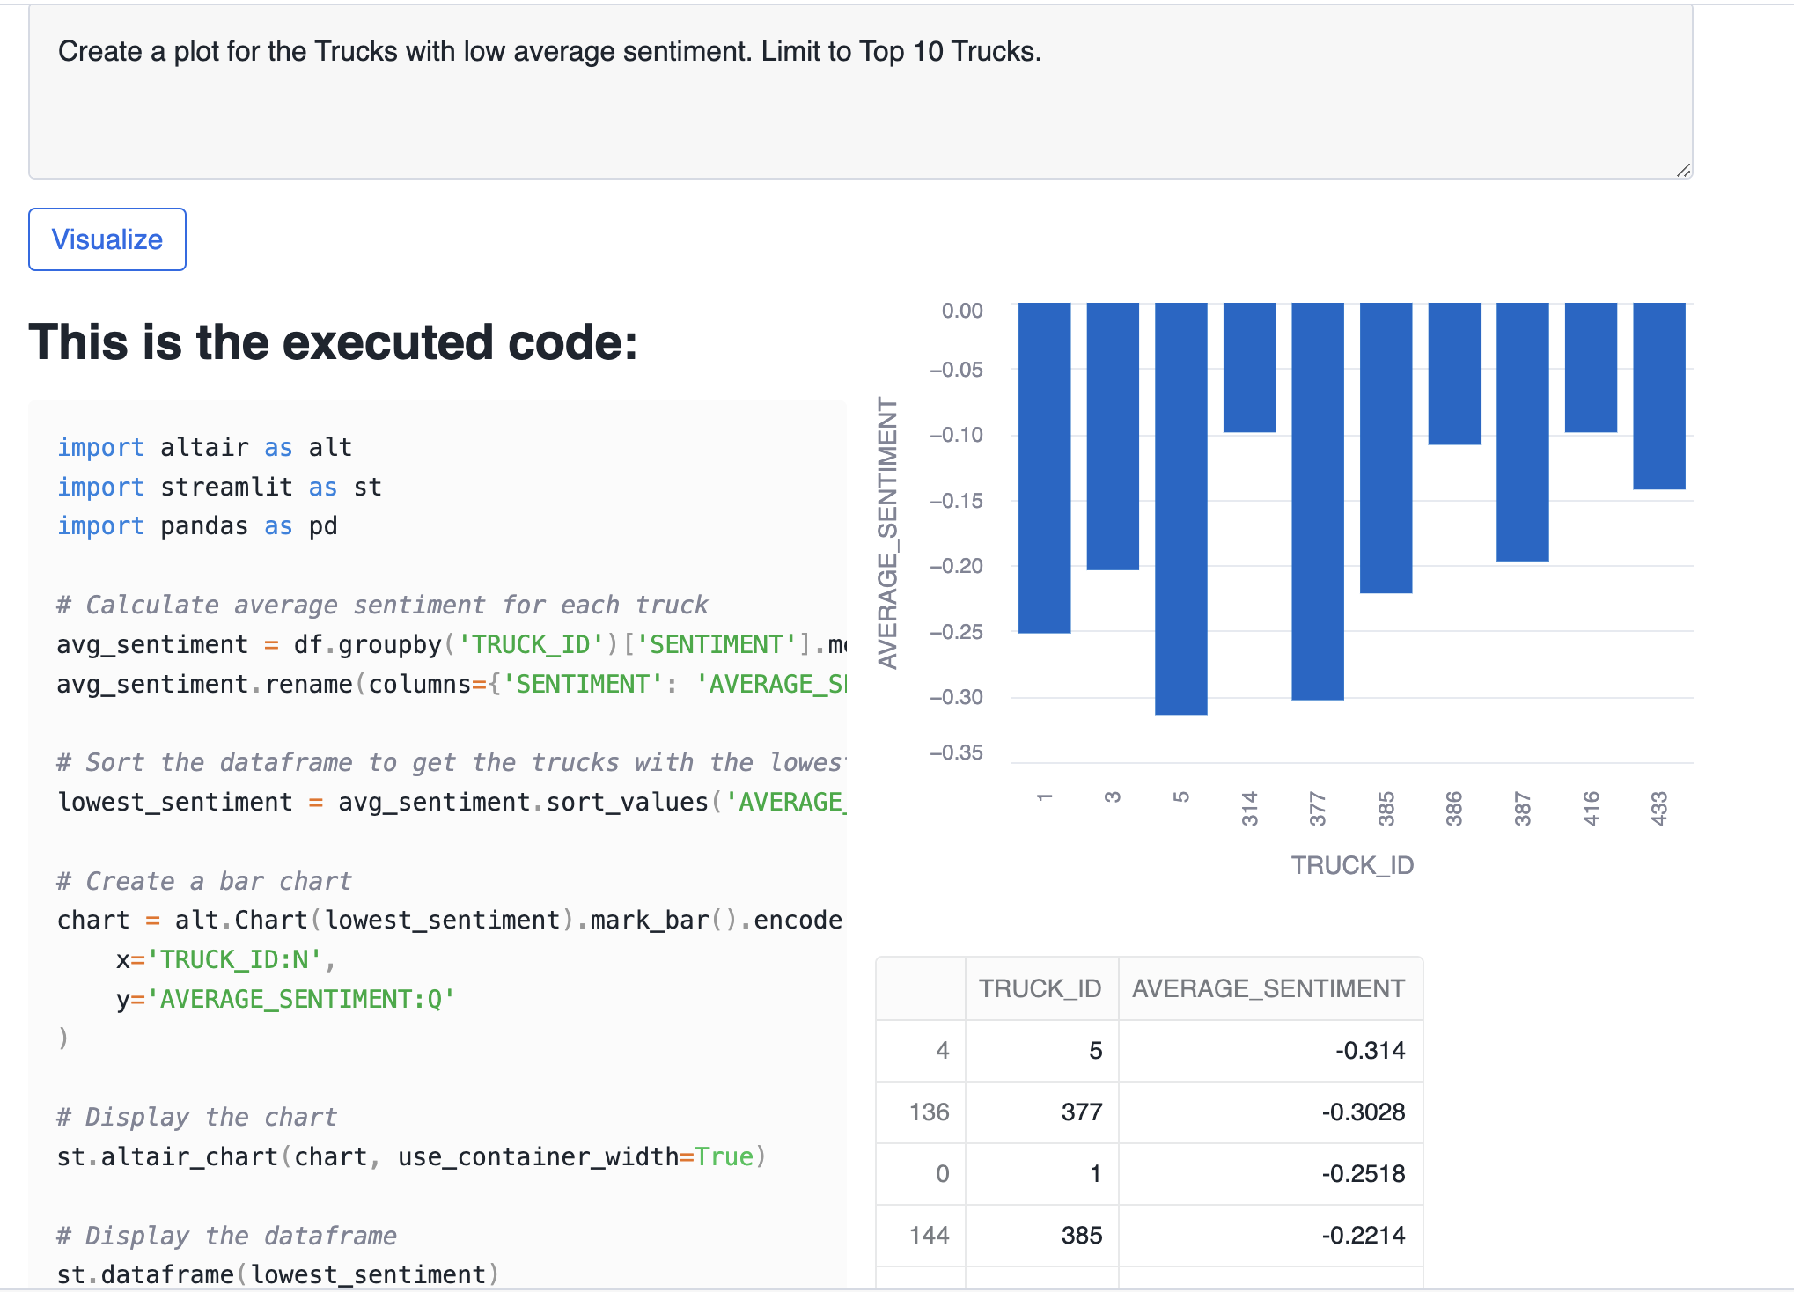Image resolution: width=1794 pixels, height=1292 pixels.
Task: Click the y='AVERAGE_SENTIMENT:Q' code line
Action: point(285,999)
